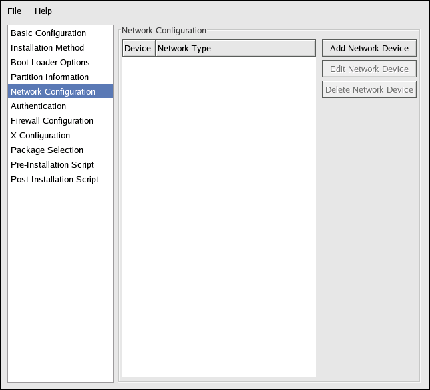The image size is (430, 390).
Task: Choose X Configuration in the sidebar
Action: [x=40, y=136]
